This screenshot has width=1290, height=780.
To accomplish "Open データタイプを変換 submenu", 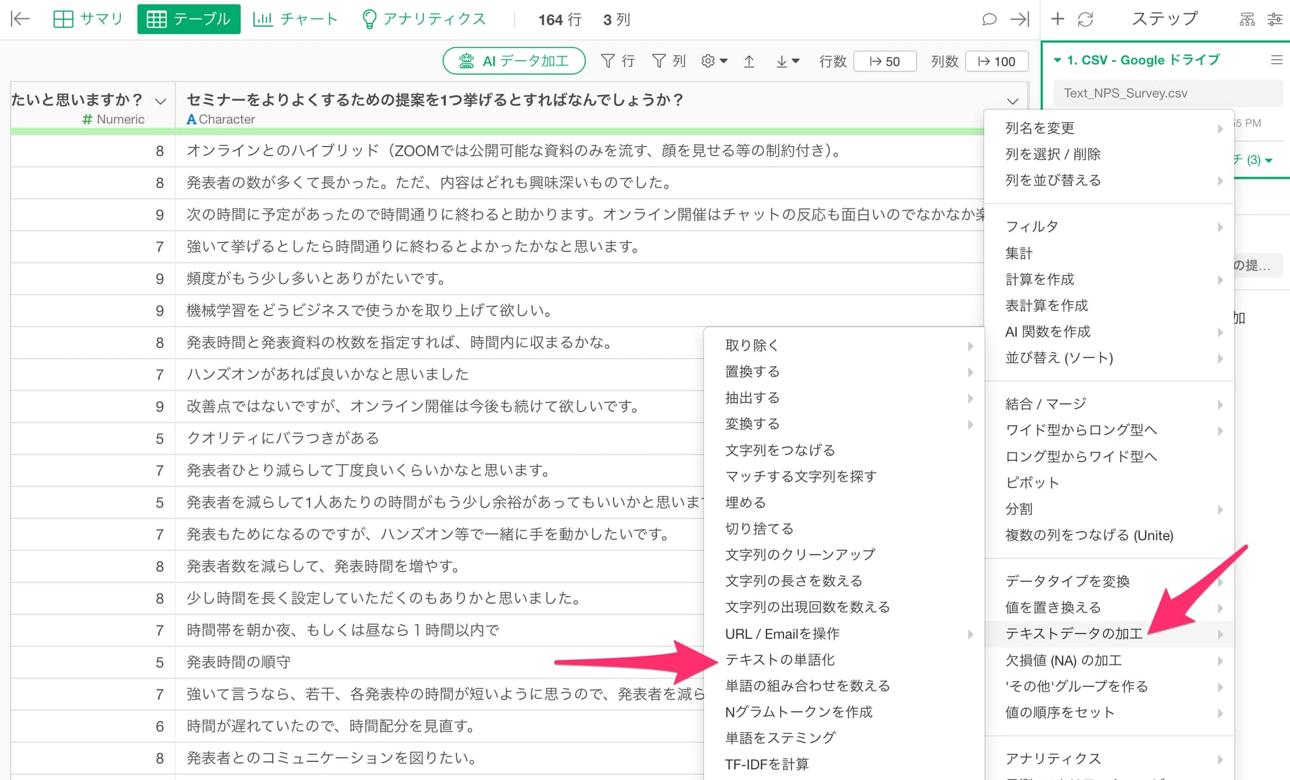I will (x=1109, y=582).
